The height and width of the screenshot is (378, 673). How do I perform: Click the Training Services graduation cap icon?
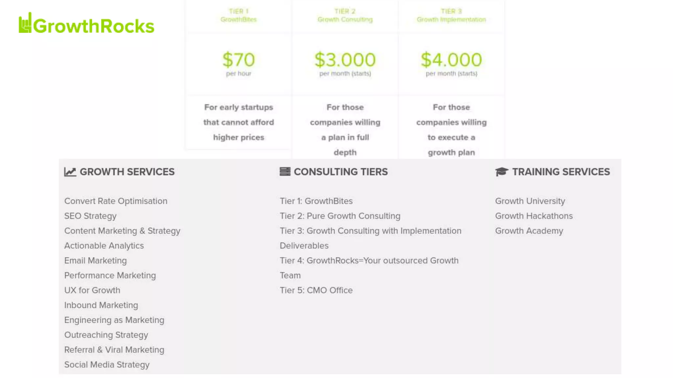(502, 172)
